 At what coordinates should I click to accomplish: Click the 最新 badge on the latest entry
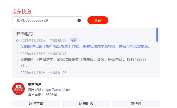(74, 40)
